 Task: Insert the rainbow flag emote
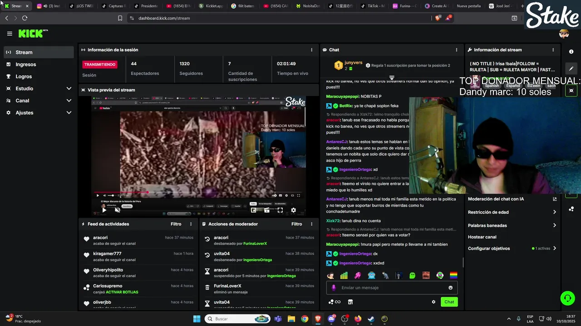point(453,275)
